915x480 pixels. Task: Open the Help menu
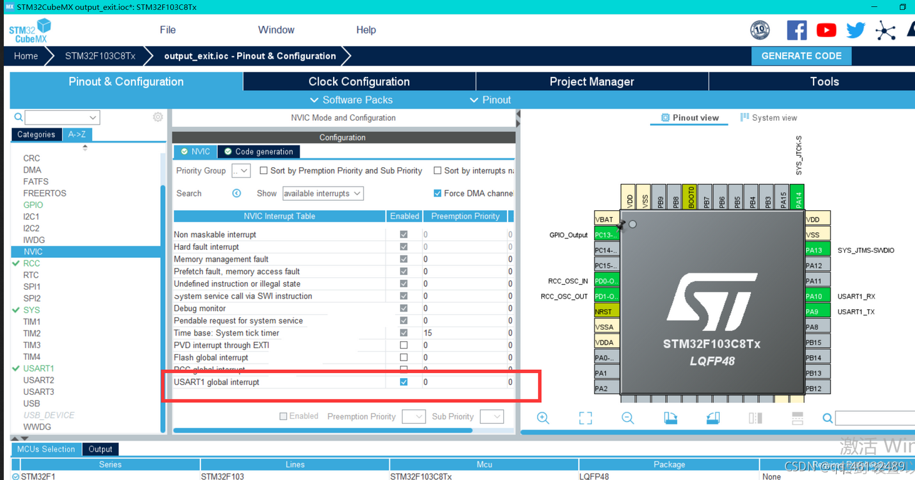point(366,30)
